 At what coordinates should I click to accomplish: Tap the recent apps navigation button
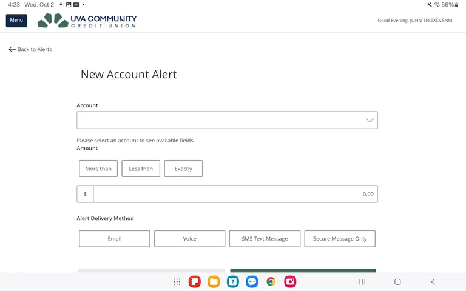point(362,281)
